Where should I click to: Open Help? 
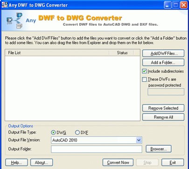coord(16,162)
